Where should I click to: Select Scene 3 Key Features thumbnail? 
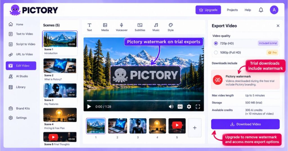coord(60,90)
